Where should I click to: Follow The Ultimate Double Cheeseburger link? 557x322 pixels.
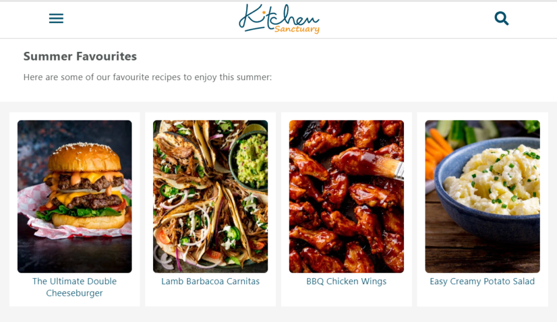[x=75, y=287]
